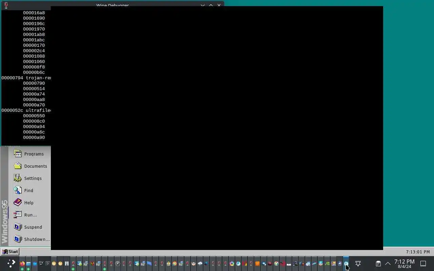Select line 000002c4 in Wine Debugger
The height and width of the screenshot is (271, 434).
pos(34,51)
